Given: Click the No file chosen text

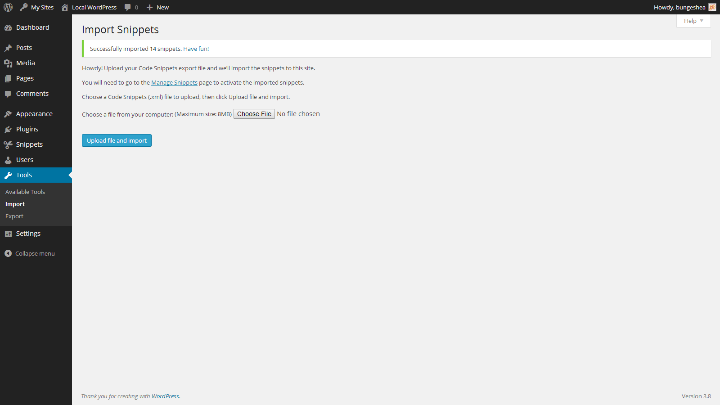Looking at the screenshot, I should pos(298,114).
